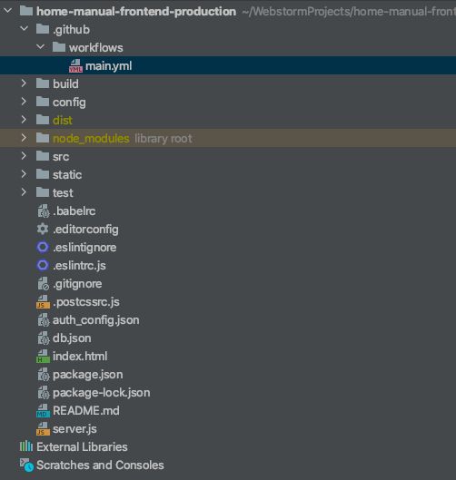Select the config folder label
The image size is (456, 480).
tap(69, 103)
